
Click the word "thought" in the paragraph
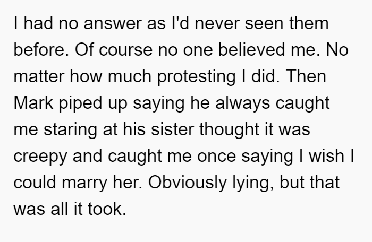tap(229, 131)
